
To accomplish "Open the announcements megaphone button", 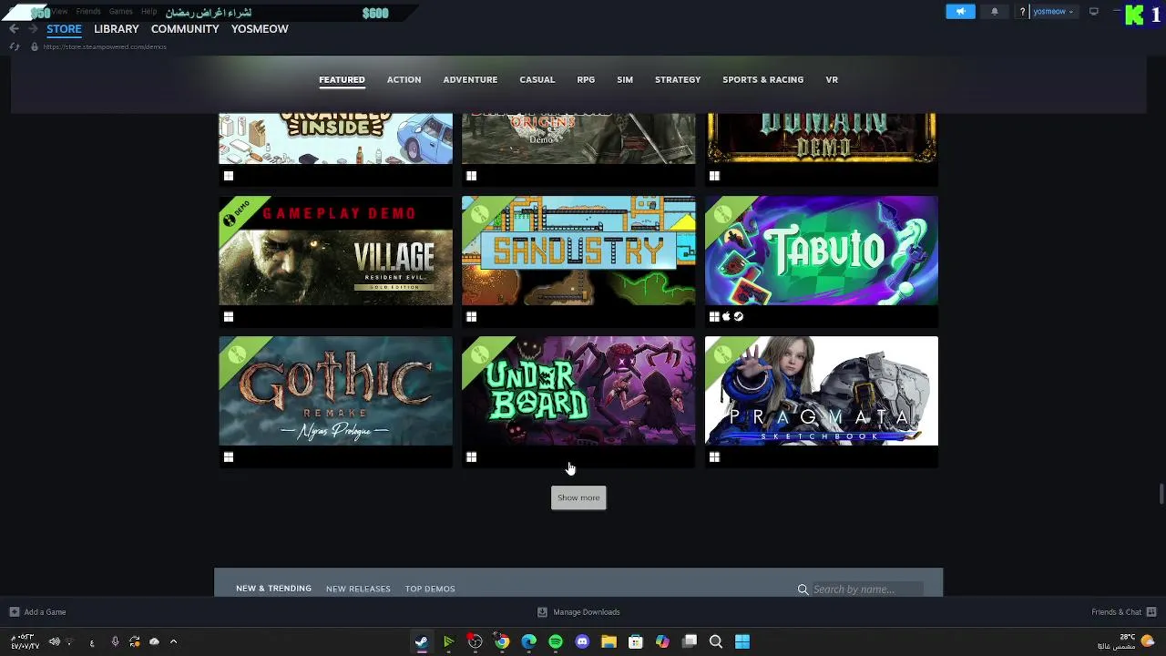I will pos(960,12).
